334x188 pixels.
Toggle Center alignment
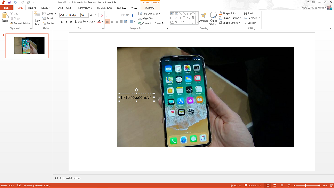coord(112,22)
